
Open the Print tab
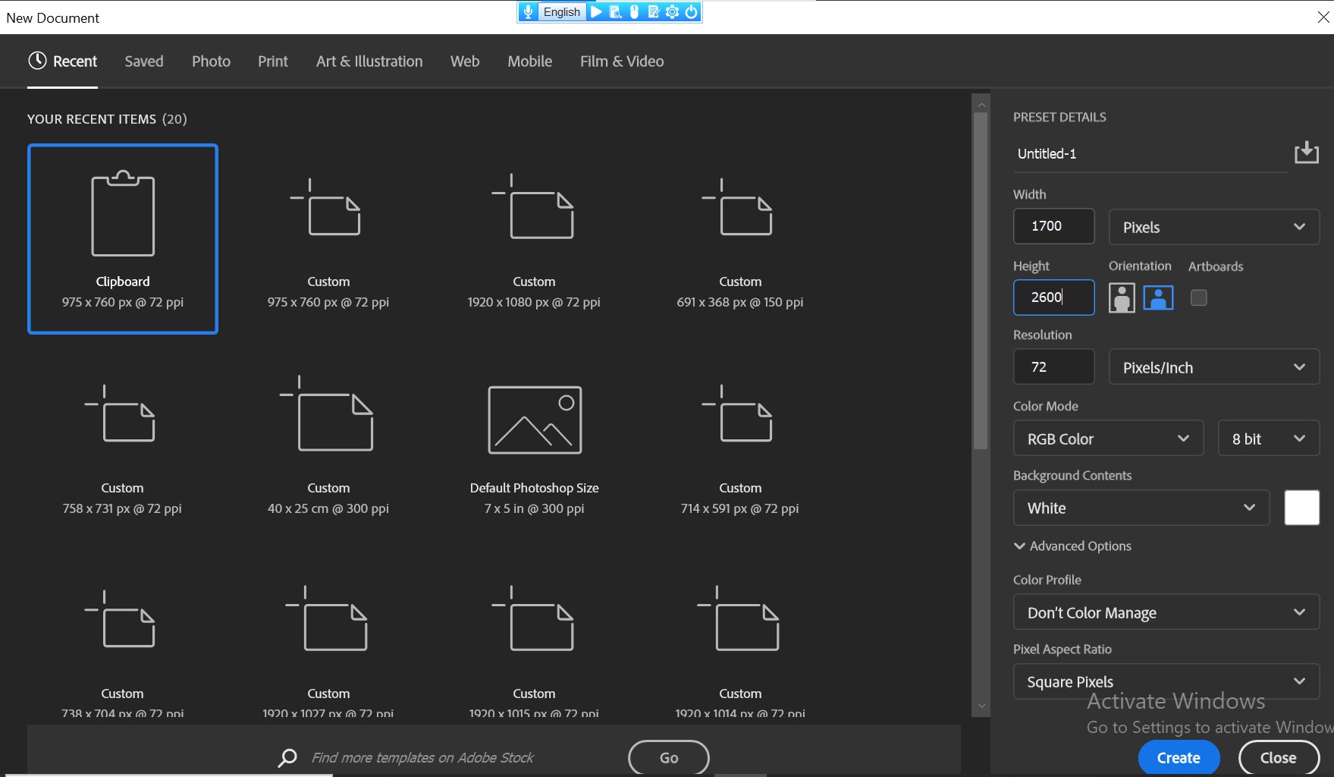273,61
